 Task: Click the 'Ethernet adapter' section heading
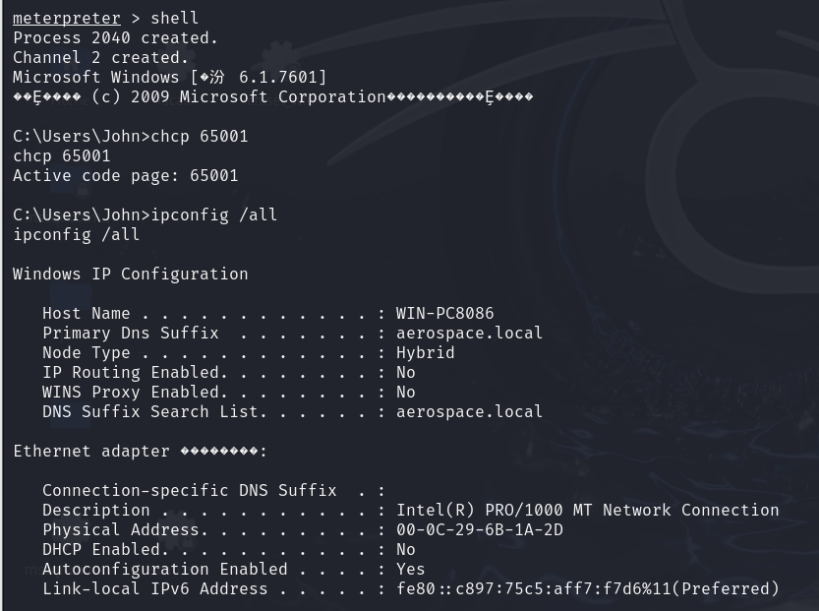(x=140, y=451)
